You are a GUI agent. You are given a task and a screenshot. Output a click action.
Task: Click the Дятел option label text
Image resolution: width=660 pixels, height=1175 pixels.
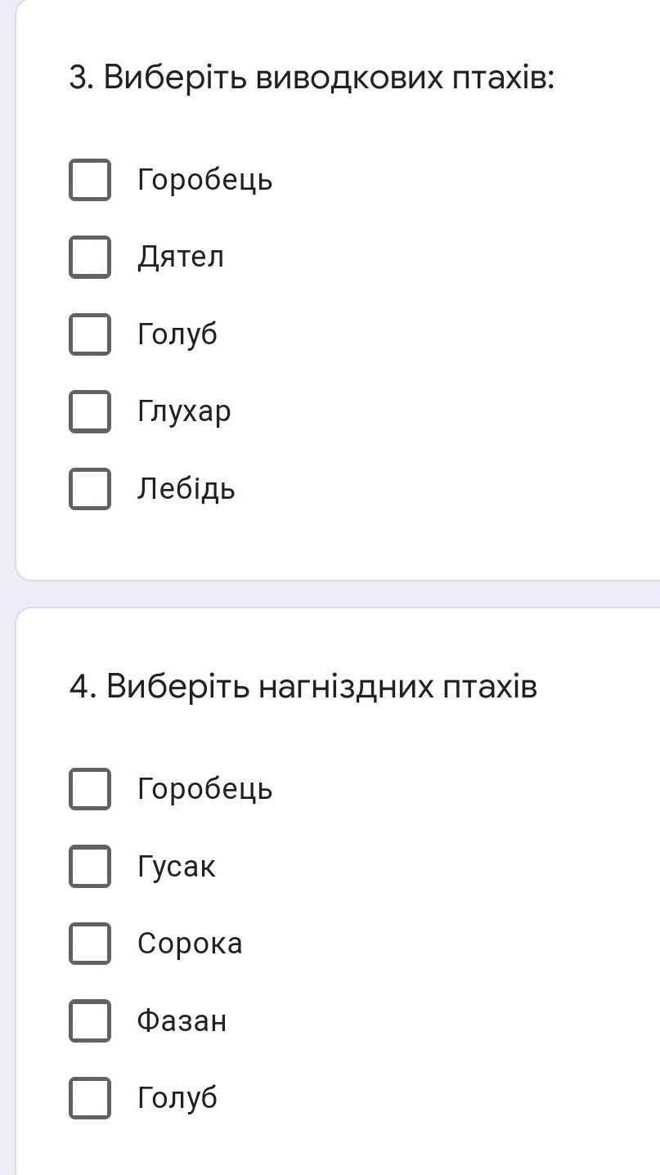[181, 257]
